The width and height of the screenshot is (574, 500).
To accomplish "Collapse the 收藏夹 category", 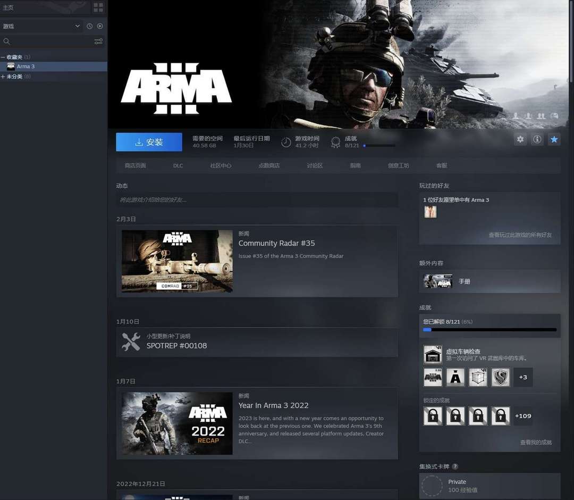I will pyautogui.click(x=3, y=57).
